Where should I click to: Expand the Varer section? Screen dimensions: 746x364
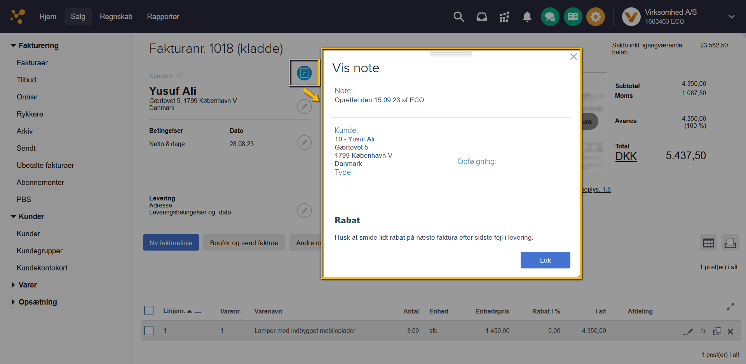(x=14, y=285)
